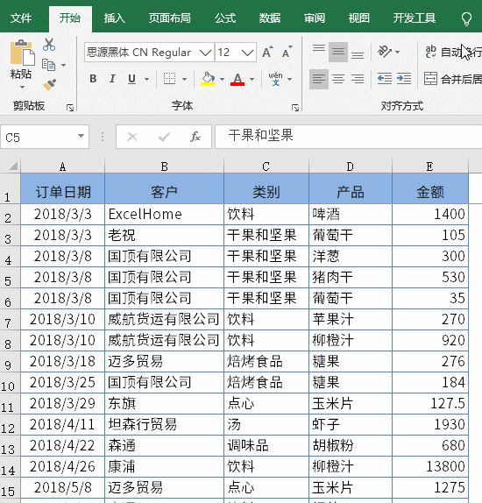
Task: Switch to the 插入 tab
Action: click(114, 18)
